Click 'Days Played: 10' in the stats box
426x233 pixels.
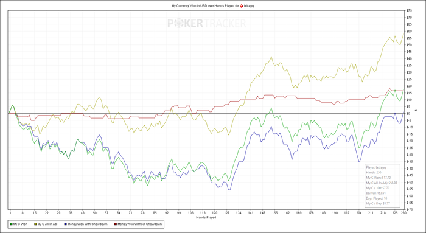click(377, 198)
